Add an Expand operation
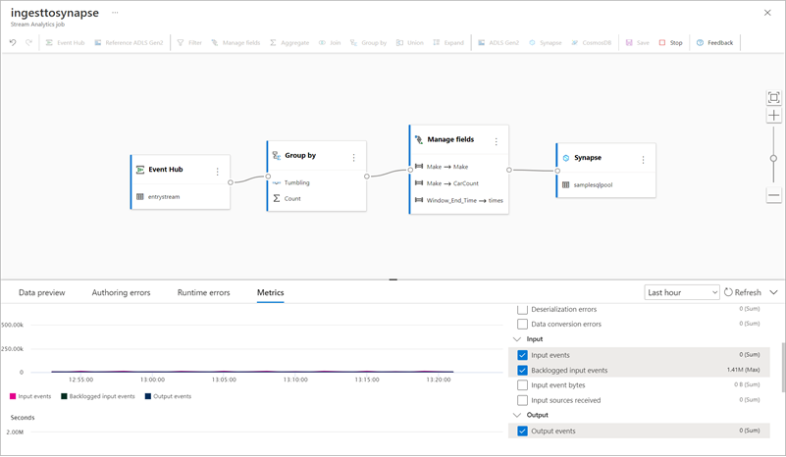786x457 pixels. tap(448, 42)
